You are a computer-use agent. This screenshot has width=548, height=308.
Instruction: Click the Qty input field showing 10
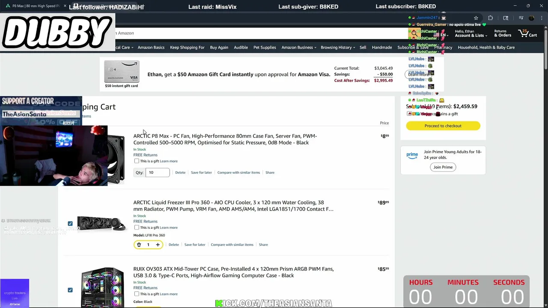[x=158, y=172]
